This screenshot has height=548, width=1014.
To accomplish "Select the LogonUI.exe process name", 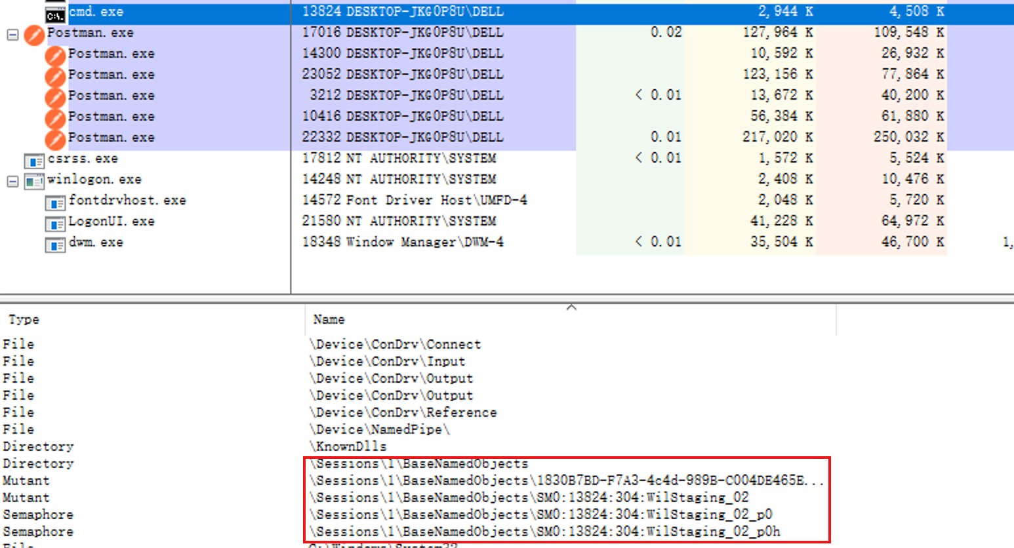I will click(112, 221).
